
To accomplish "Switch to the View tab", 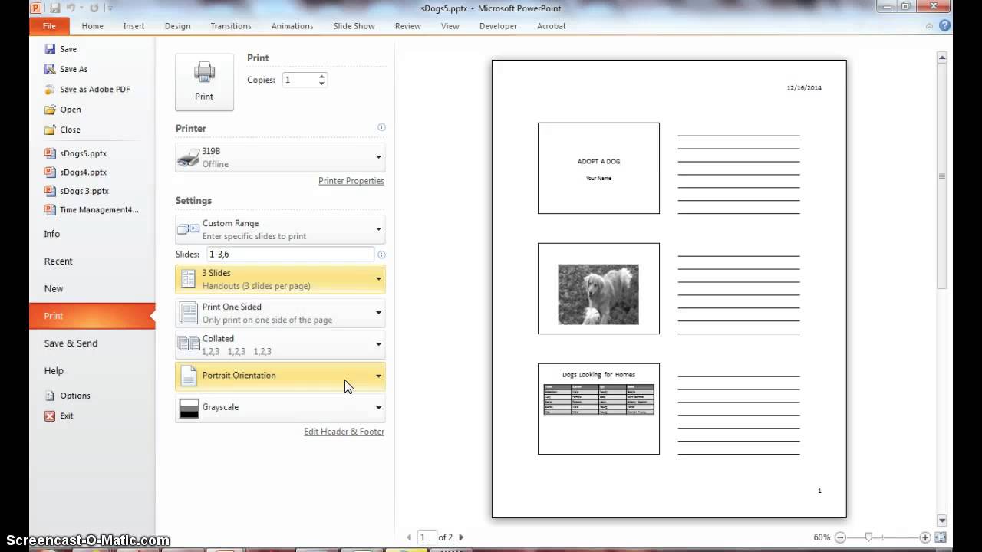I will click(450, 26).
